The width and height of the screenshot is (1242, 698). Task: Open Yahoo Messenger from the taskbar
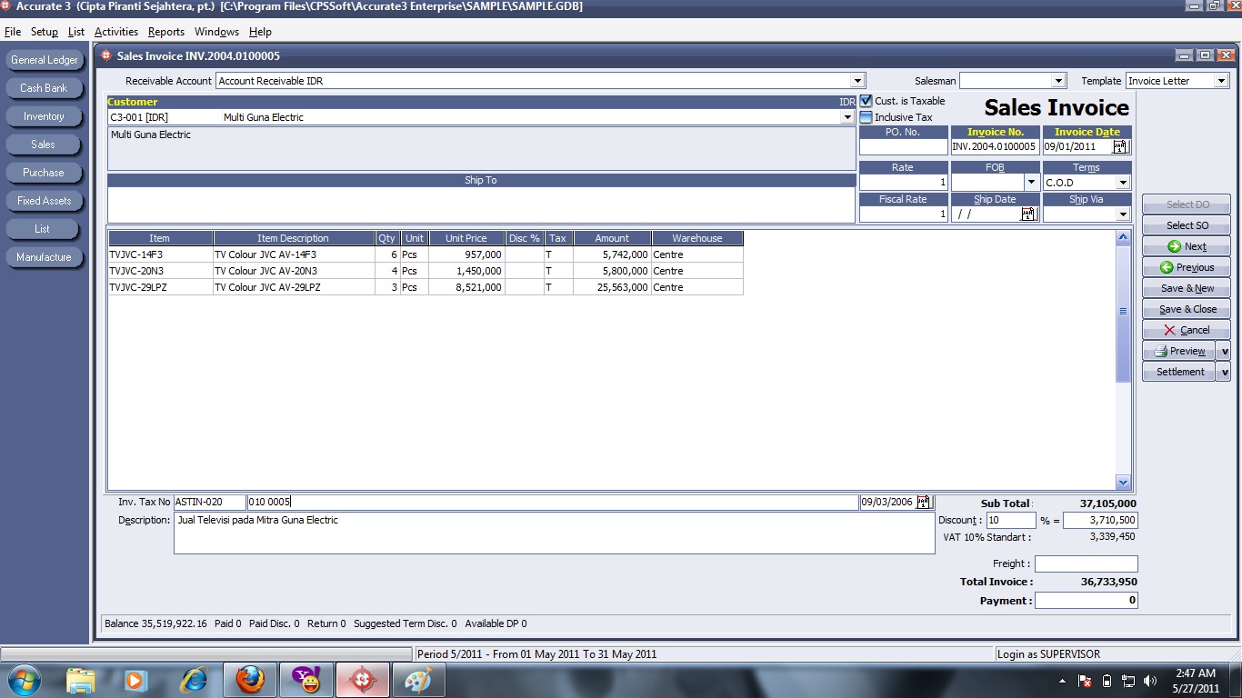(x=305, y=680)
